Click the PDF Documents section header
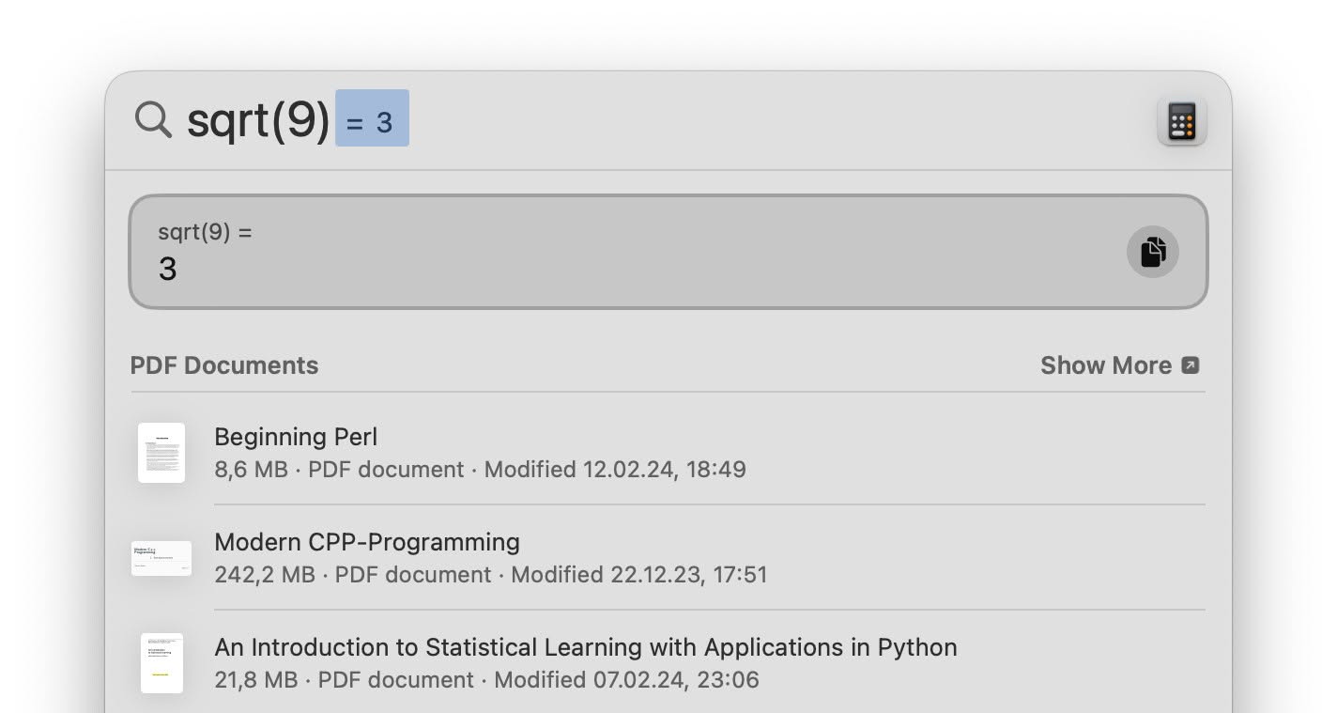Image resolution: width=1337 pixels, height=713 pixels. tap(224, 365)
